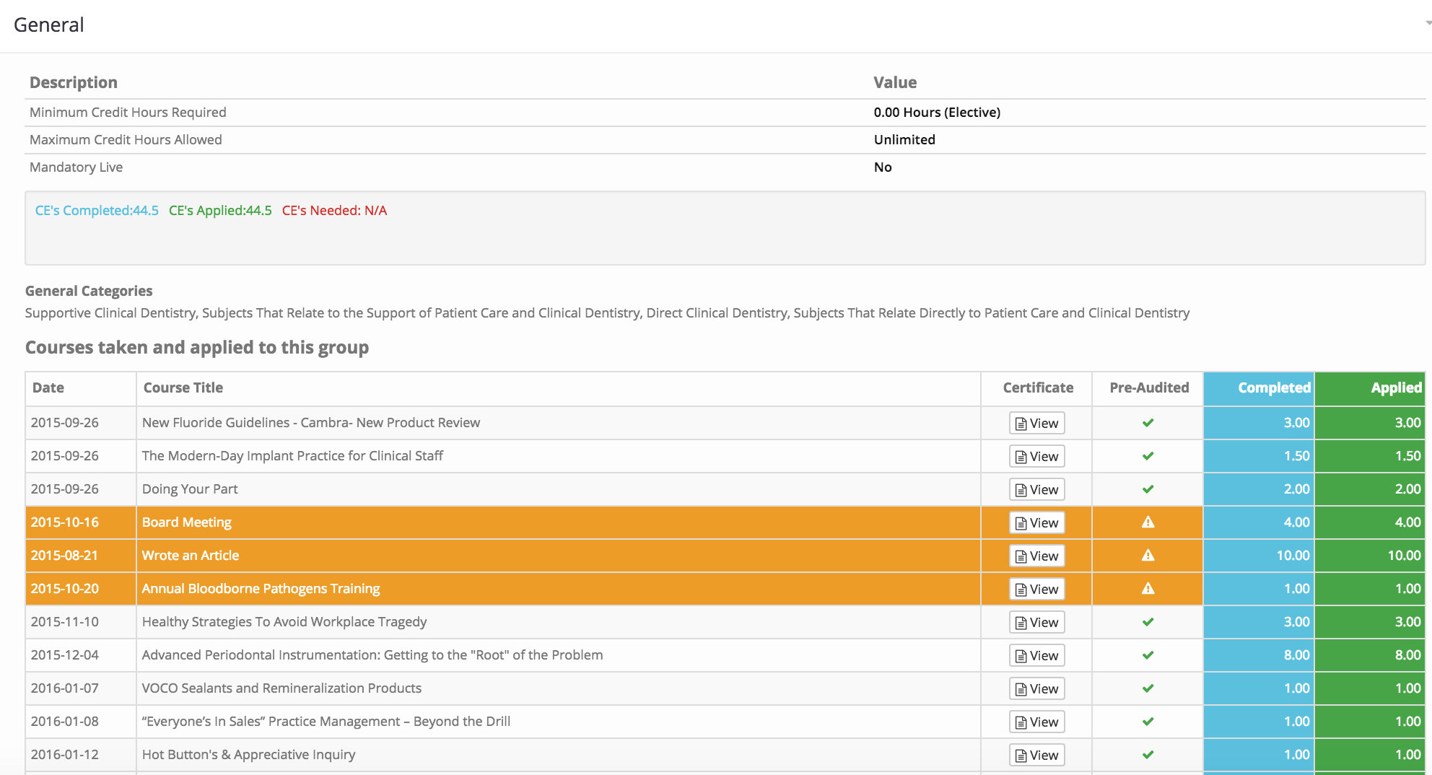This screenshot has height=775, width=1432.
Task: Open certificate for Everyone's In Sales course
Action: click(x=1036, y=722)
